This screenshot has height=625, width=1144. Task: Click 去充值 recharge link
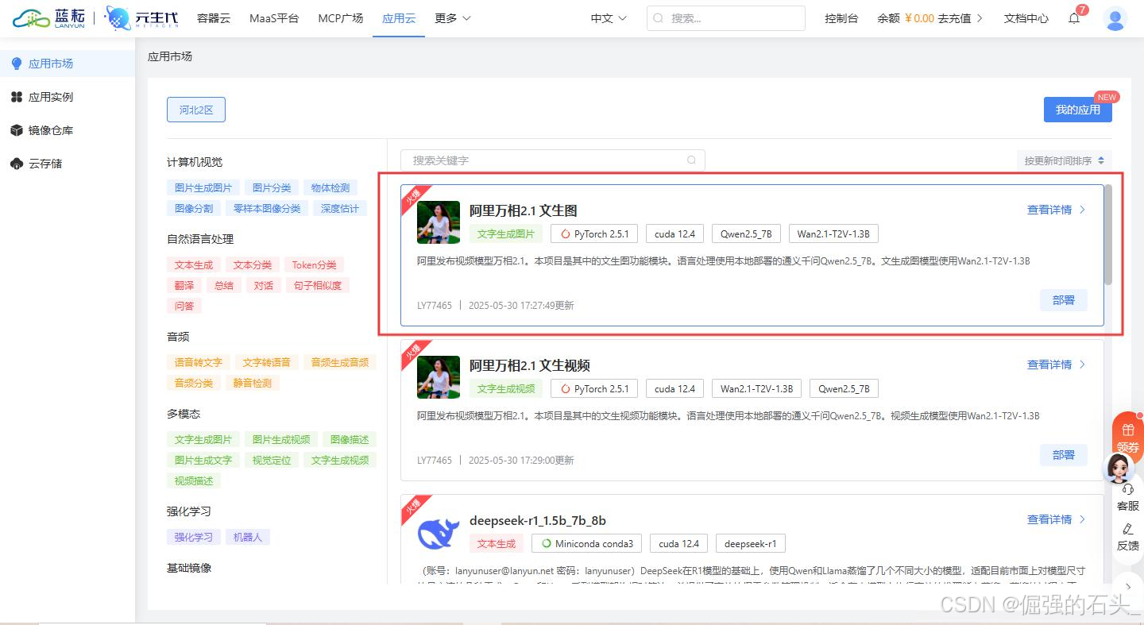click(960, 18)
